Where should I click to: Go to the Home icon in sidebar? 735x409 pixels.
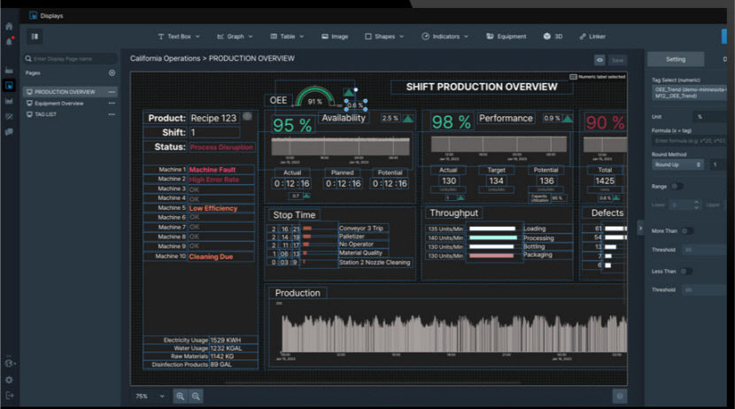coord(9,27)
